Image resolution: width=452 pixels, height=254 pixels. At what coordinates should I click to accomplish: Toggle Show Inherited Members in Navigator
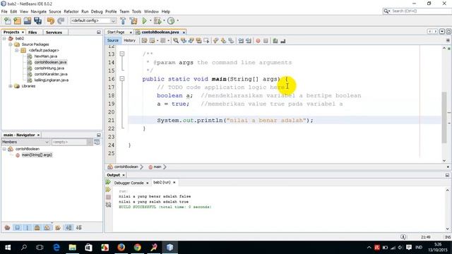click(x=7, y=227)
